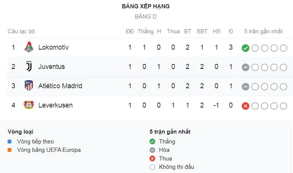Click the Thắng column header

pos(145,31)
